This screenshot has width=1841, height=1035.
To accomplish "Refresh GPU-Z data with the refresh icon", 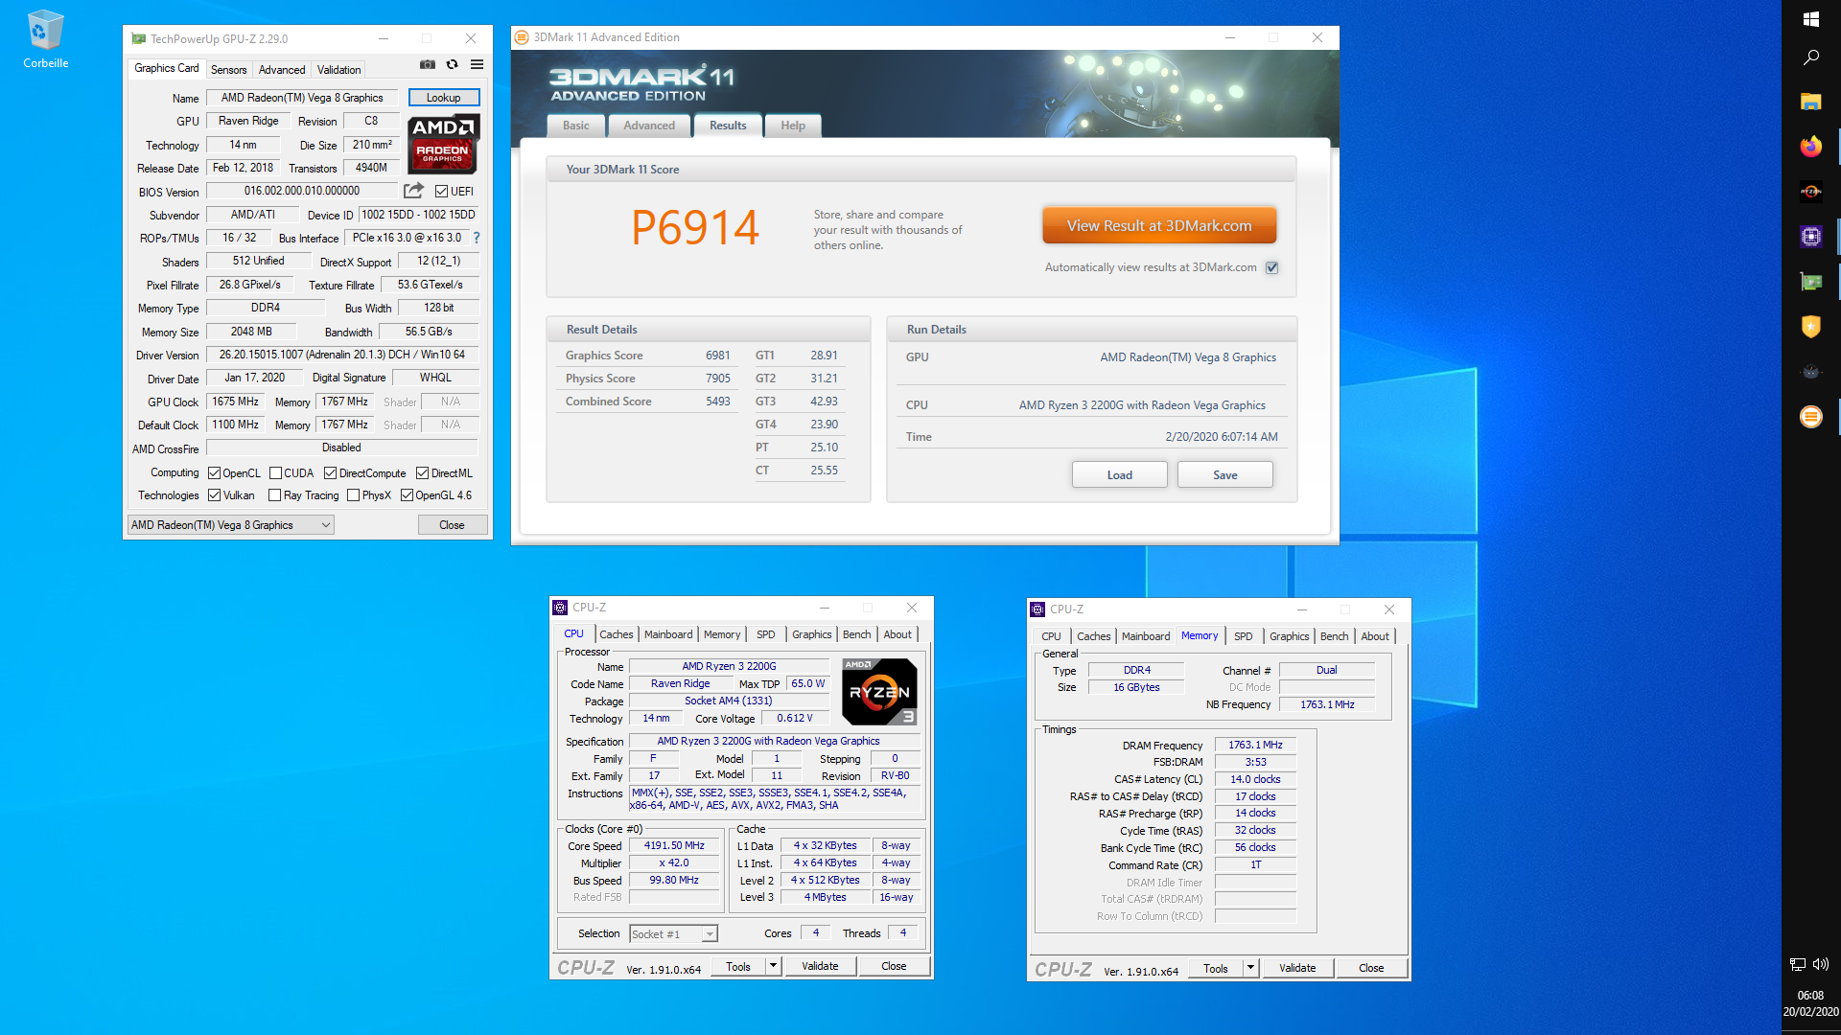I will point(452,65).
